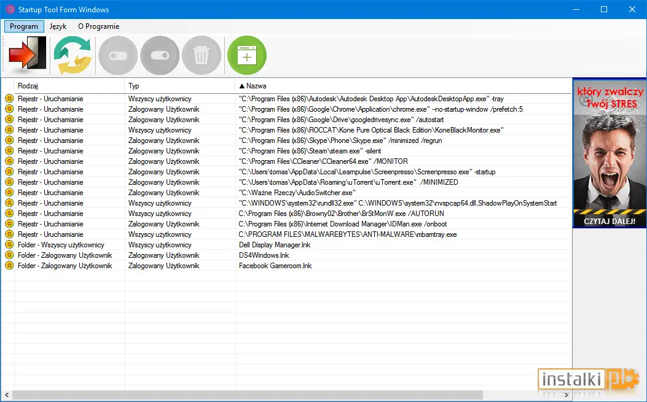The image size is (647, 402).
Task: Click status icon of IDMan row
Action: (x=9, y=224)
